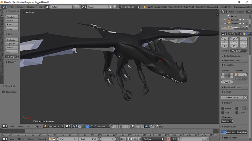The image size is (252, 141).
Task: Toggle use preview range clock icon
Action: point(50,139)
